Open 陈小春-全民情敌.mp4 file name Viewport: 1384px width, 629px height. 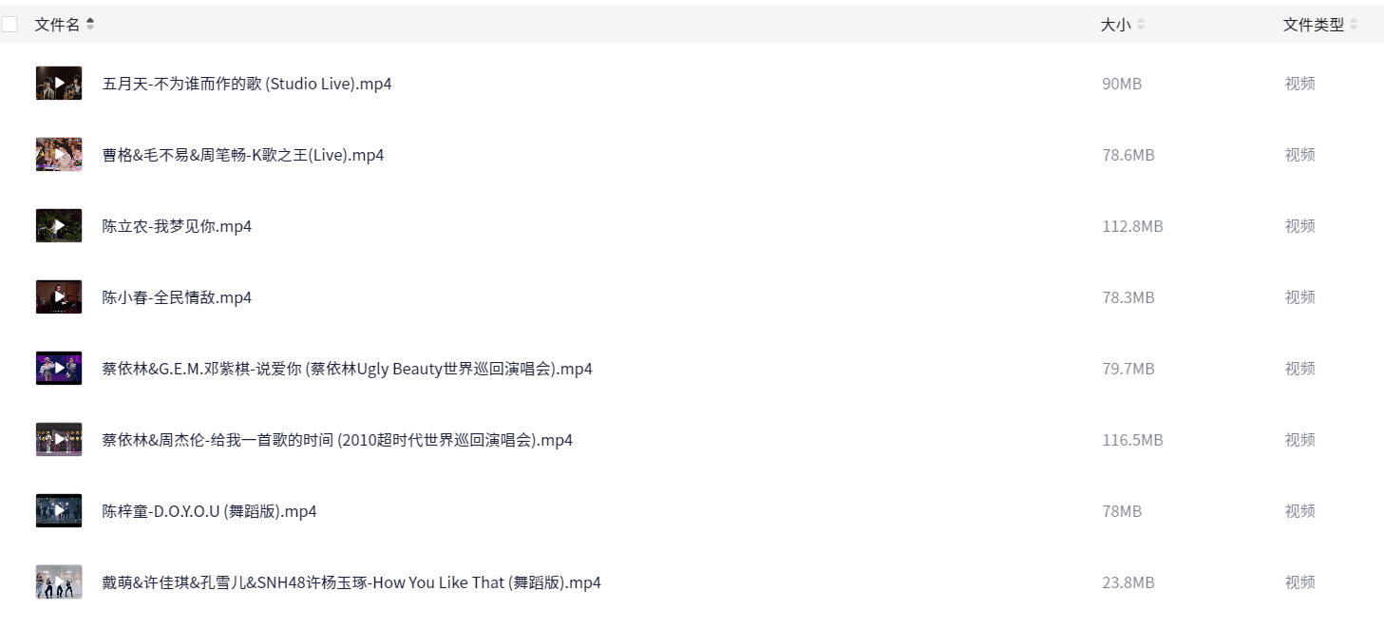[177, 297]
